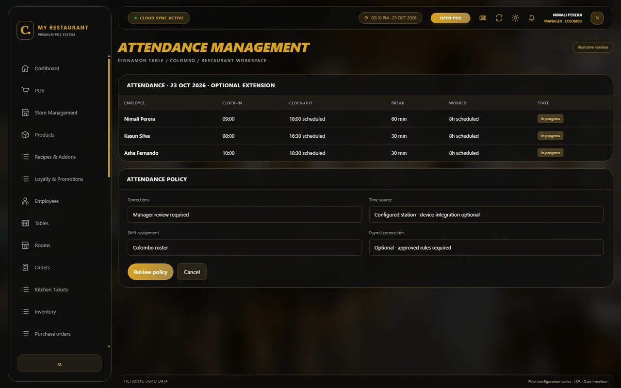
Task: Click the Open POS button
Action: (450, 18)
